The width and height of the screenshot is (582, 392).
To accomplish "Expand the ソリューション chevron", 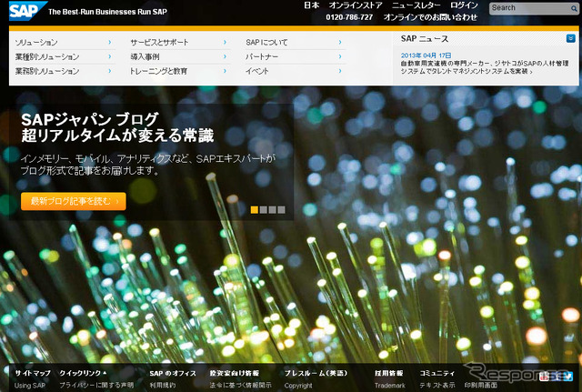I will tap(109, 43).
